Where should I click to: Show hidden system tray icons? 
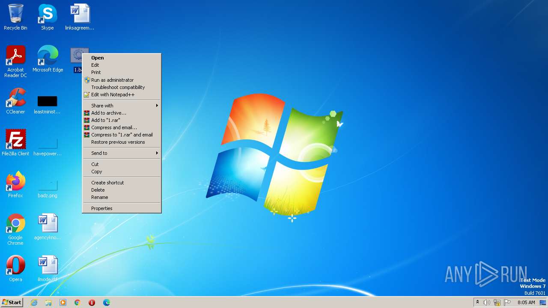477,302
